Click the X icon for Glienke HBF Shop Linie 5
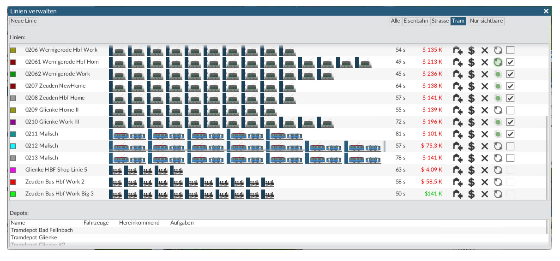This screenshot has height=261, width=560. [484, 170]
